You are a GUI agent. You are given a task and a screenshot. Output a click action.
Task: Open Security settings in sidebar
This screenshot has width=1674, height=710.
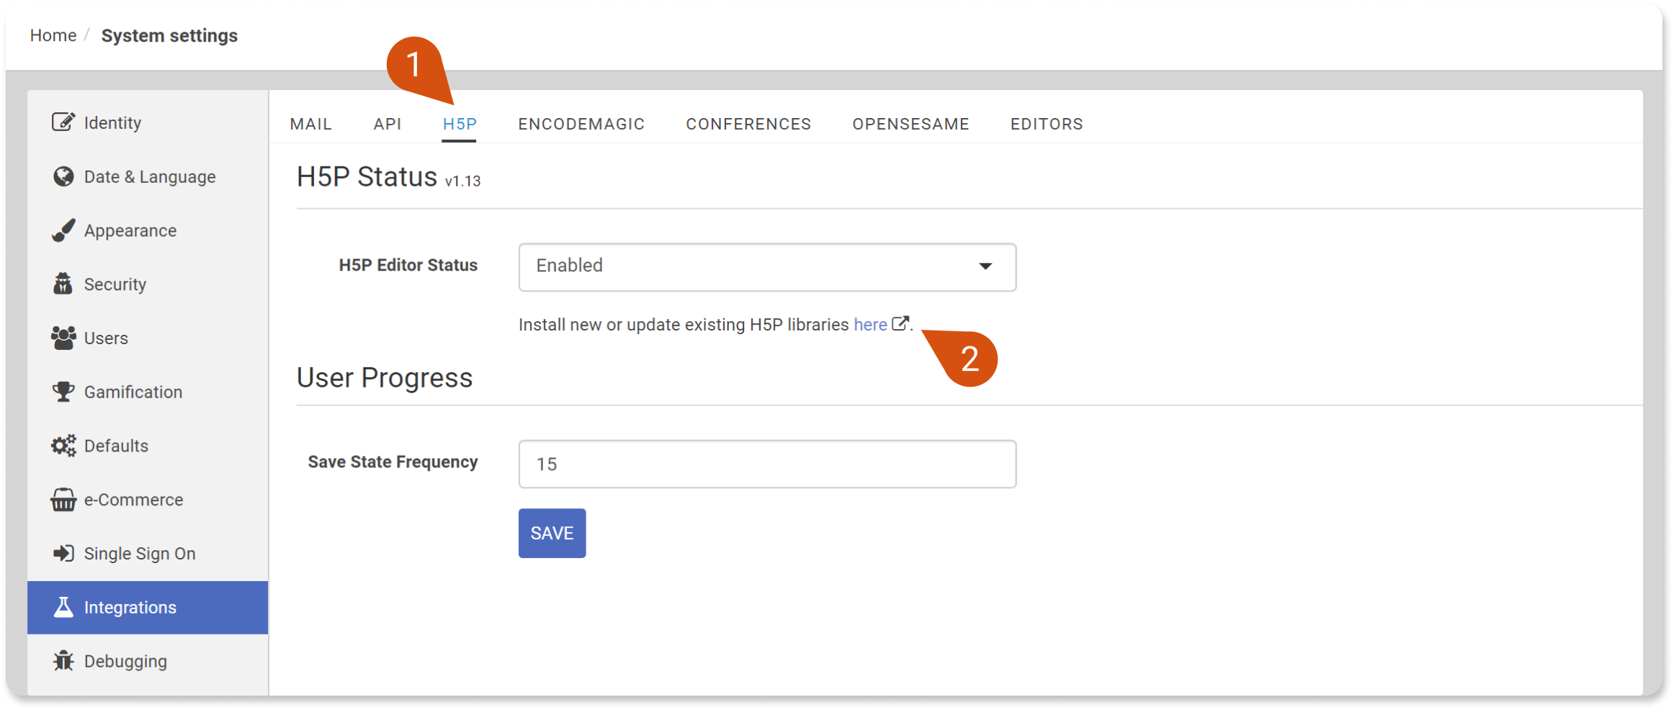point(148,284)
